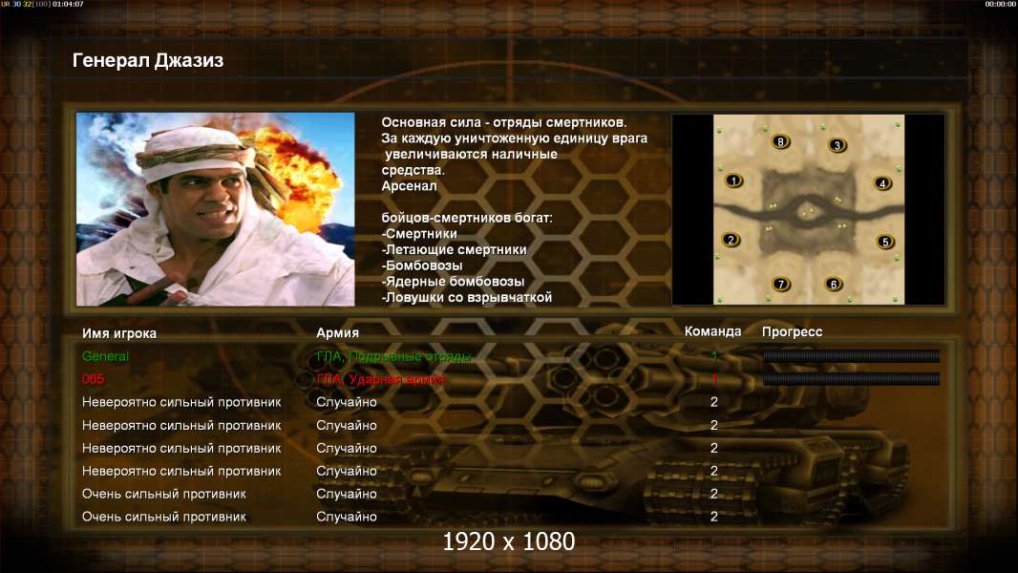Click start position marker 2 on minimap
The width and height of the screenshot is (1018, 573).
(732, 240)
